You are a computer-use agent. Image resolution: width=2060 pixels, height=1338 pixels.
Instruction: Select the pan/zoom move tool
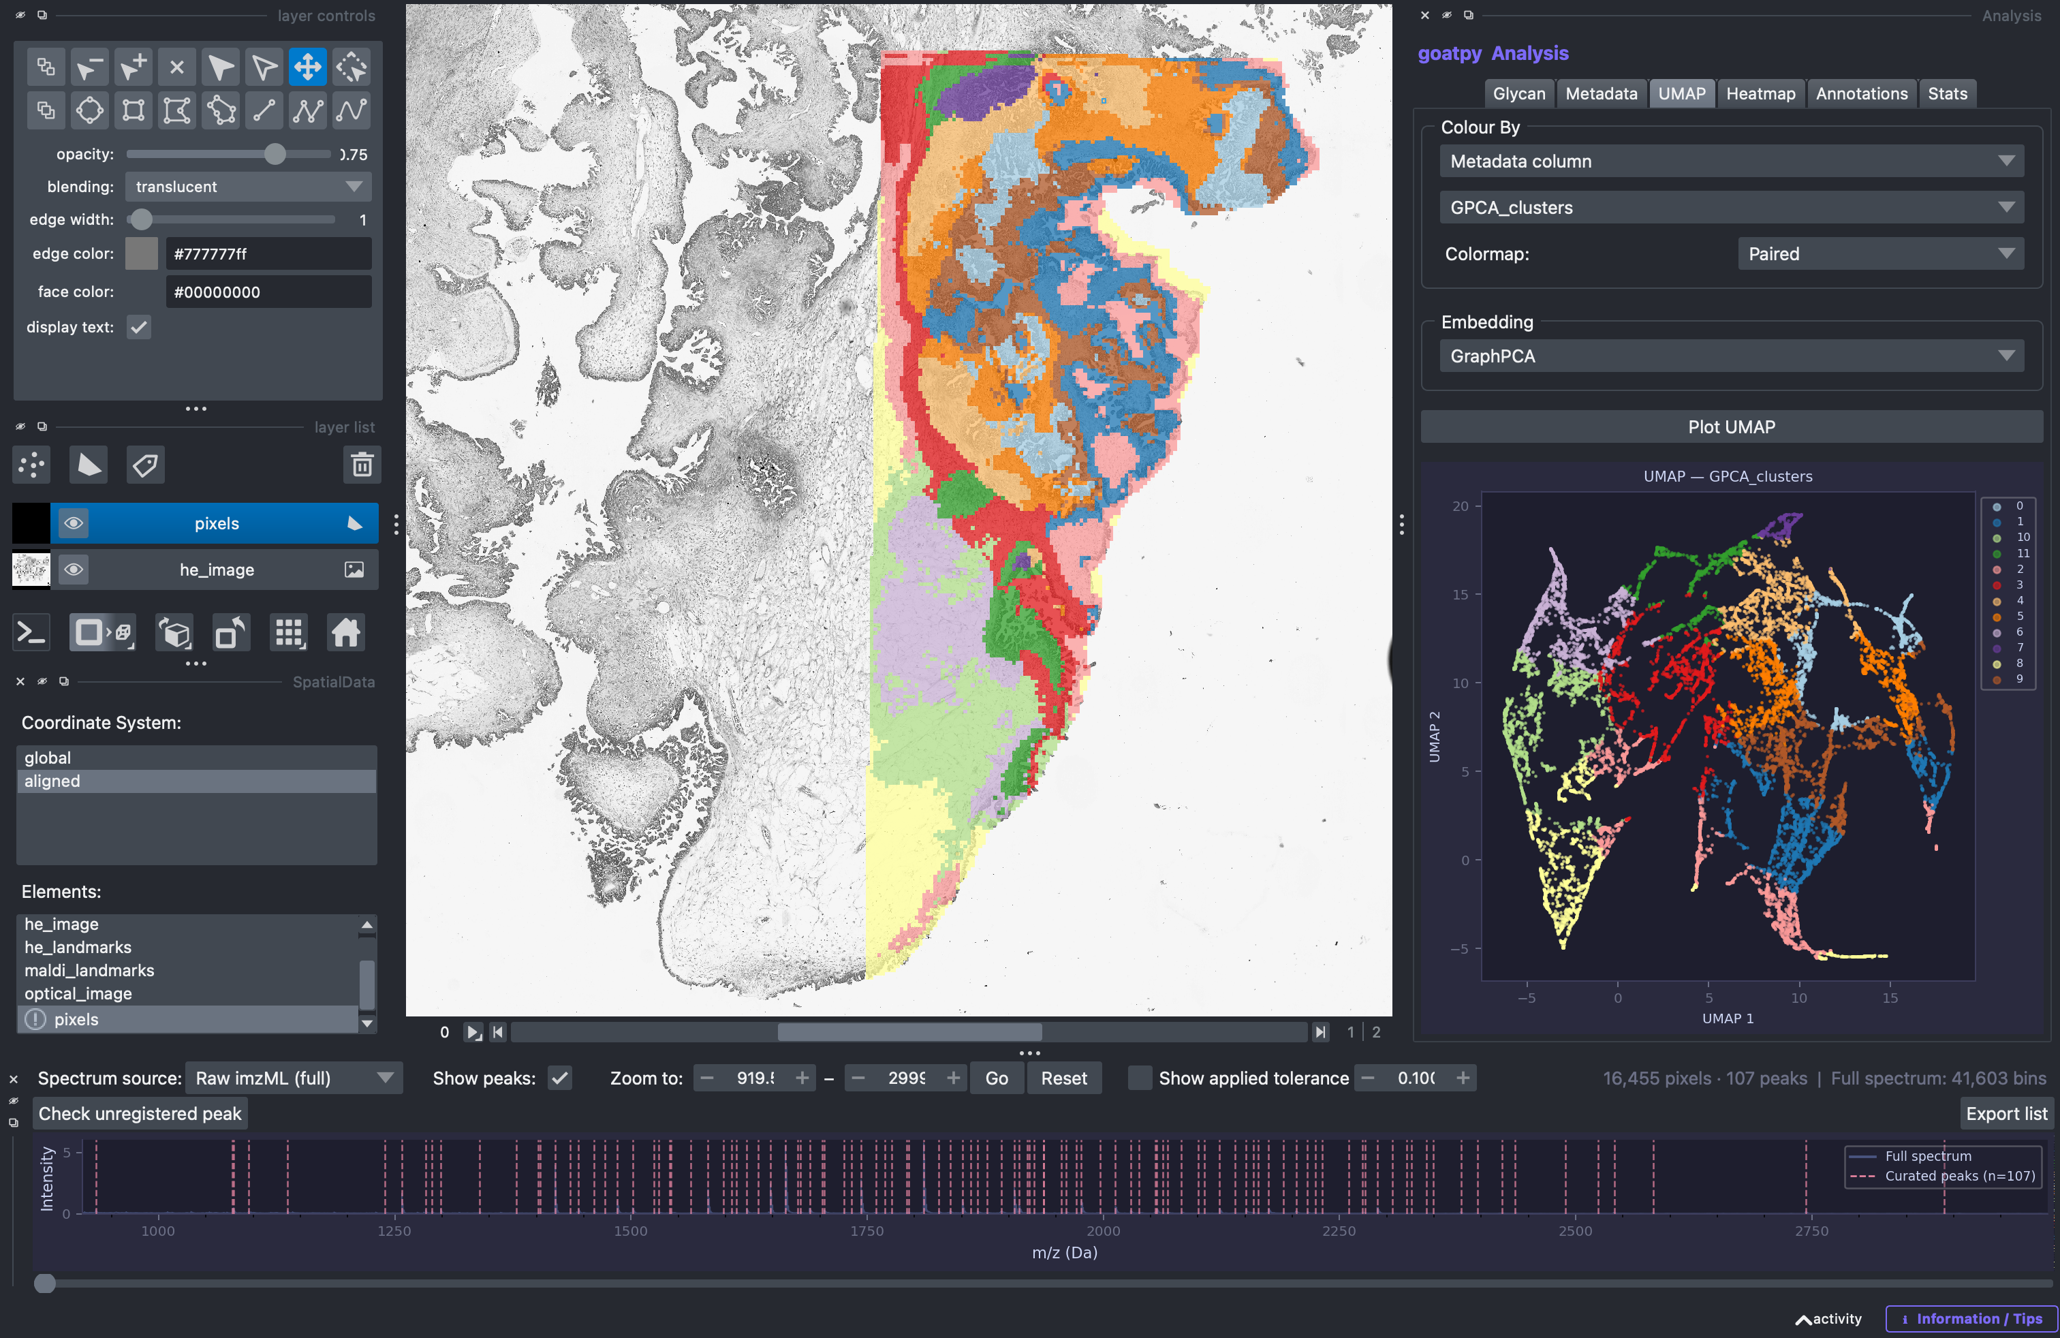tap(307, 67)
